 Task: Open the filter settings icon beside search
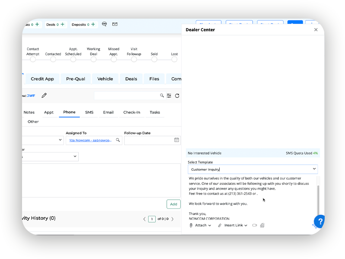[169, 96]
